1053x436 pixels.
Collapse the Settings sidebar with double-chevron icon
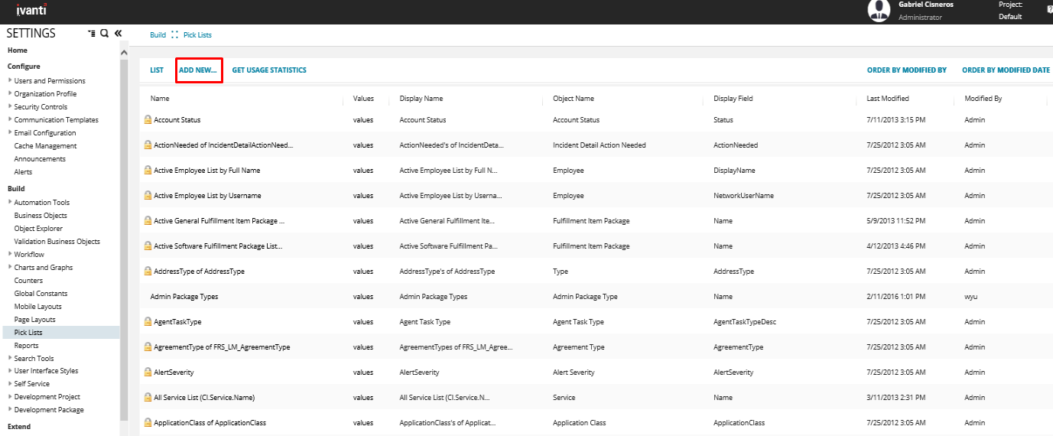click(x=118, y=34)
